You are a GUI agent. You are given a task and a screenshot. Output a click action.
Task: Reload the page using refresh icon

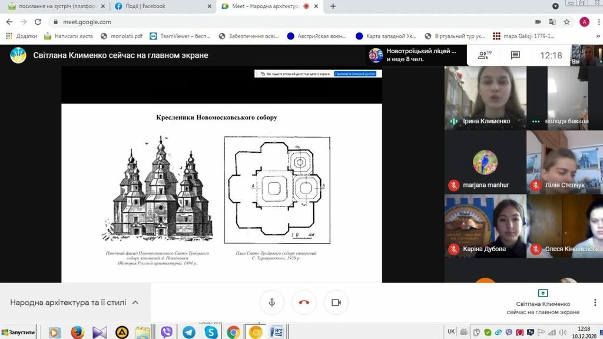pos(38,22)
